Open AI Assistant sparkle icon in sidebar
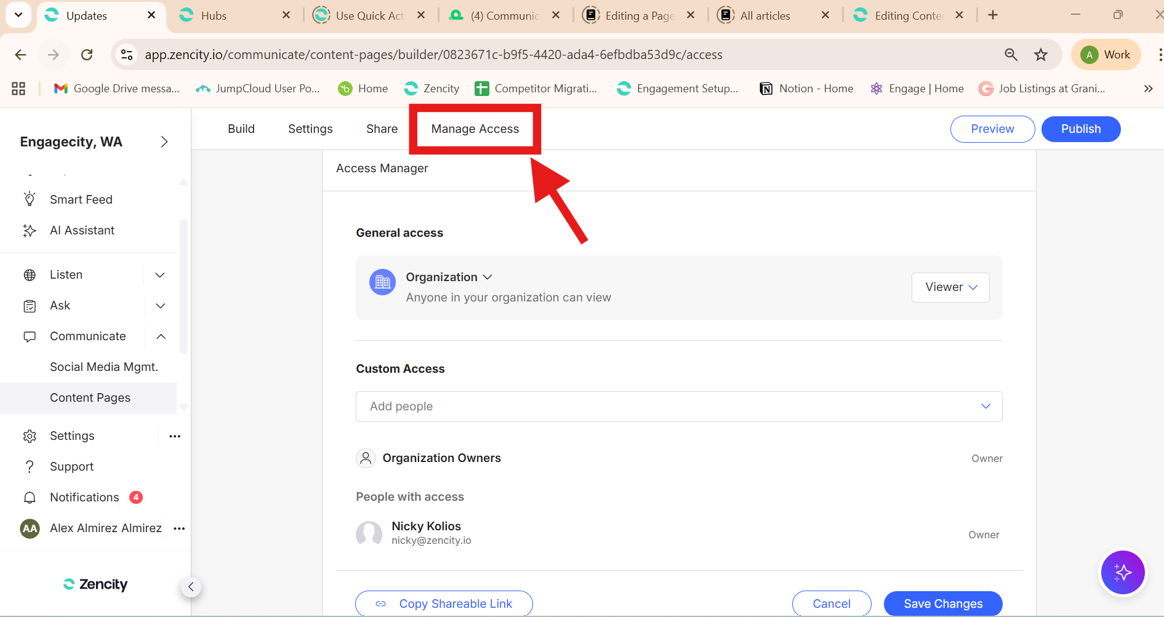1164x617 pixels. coord(30,231)
